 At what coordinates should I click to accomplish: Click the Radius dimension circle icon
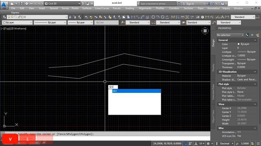point(153,17)
